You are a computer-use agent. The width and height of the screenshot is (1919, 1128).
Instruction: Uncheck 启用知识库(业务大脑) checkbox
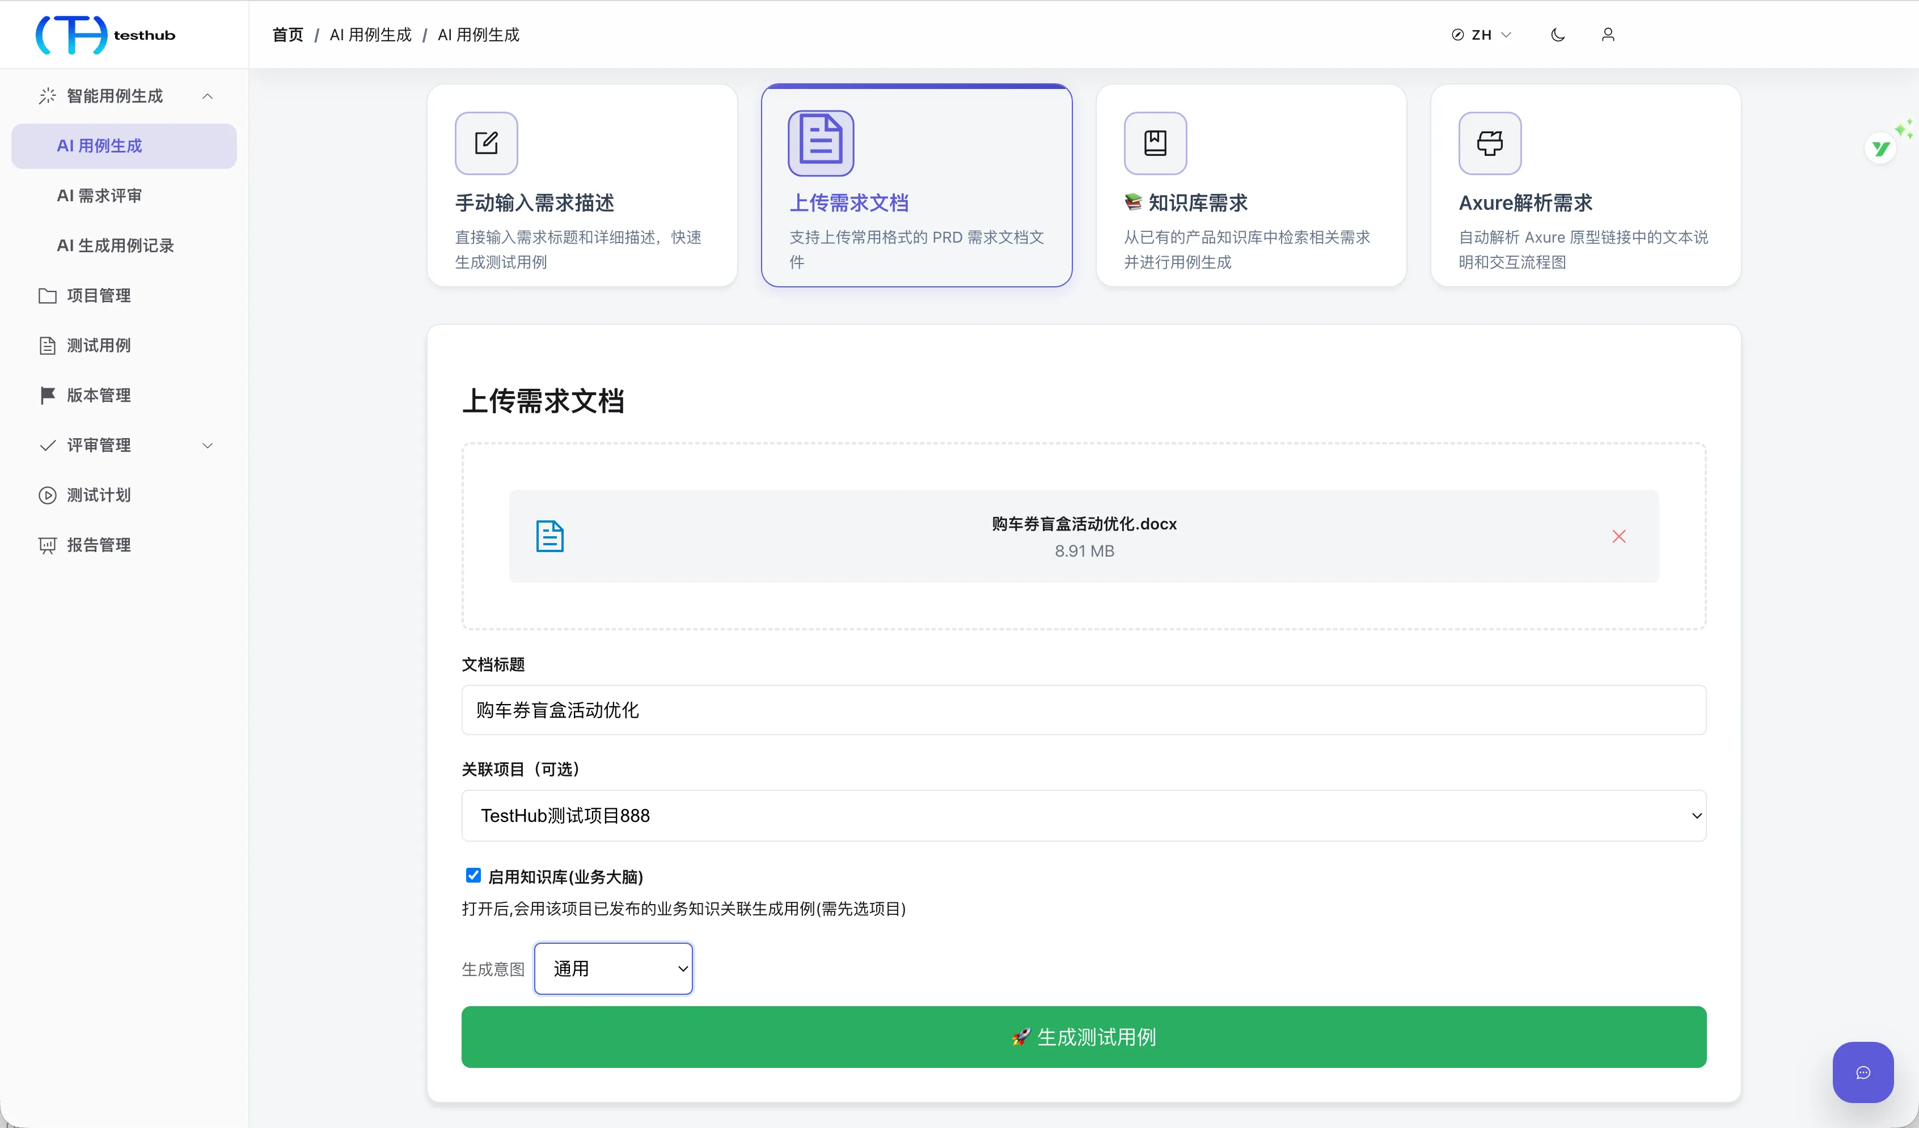[474, 875]
